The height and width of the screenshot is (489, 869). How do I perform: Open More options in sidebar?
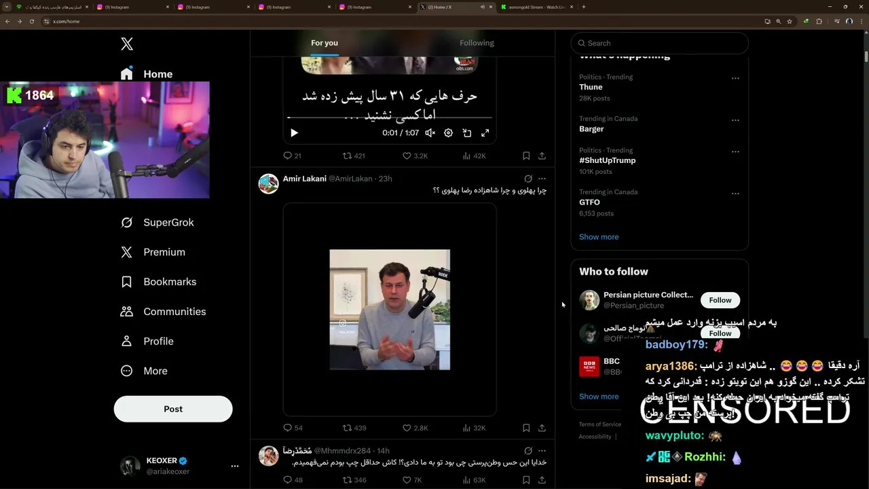coord(143,371)
